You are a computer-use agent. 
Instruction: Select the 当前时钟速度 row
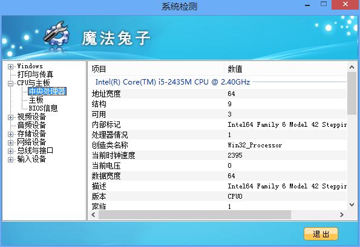tap(218, 155)
